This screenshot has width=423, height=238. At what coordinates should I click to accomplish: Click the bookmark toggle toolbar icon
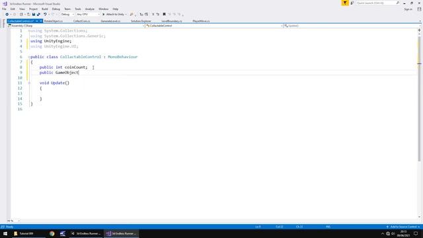(x=164, y=15)
